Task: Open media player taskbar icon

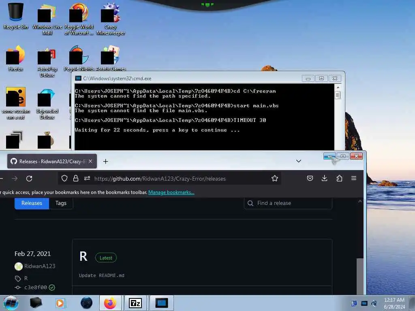Action: (60, 303)
